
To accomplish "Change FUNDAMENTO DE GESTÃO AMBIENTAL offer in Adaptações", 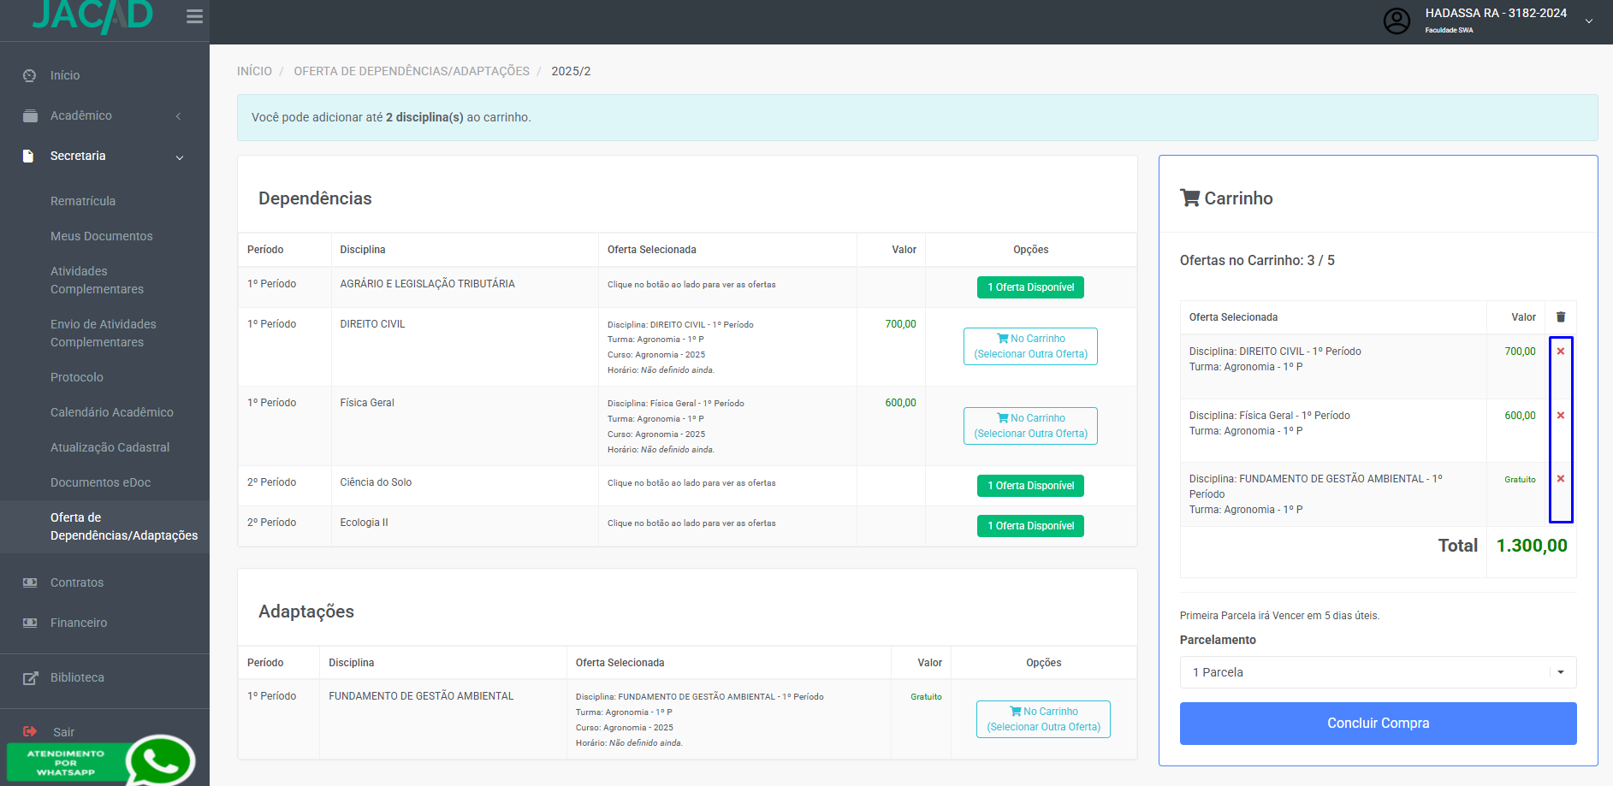I will tap(1043, 719).
